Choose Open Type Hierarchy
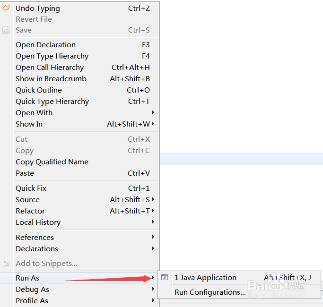The image size is (323, 307). tap(52, 56)
